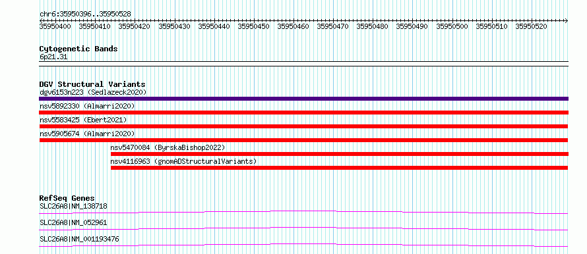The image size is (587, 254).
Task: Select ruler position 35950410
Action: [95, 26]
